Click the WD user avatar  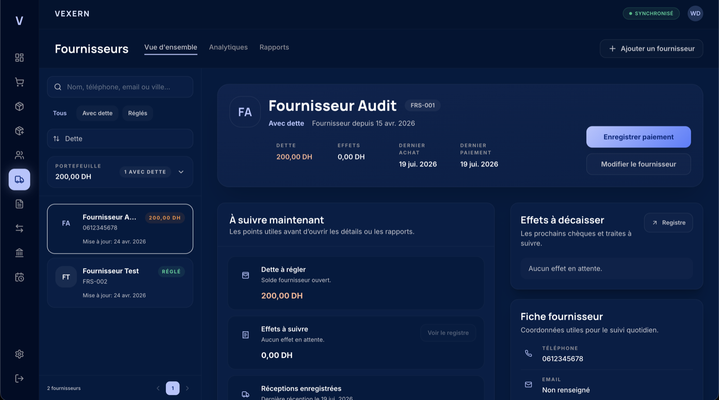click(695, 13)
